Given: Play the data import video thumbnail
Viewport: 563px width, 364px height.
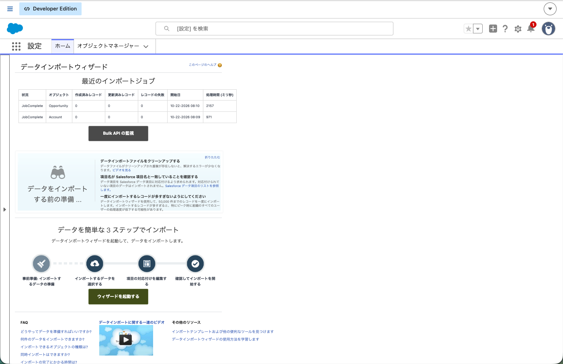Looking at the screenshot, I should (126, 340).
